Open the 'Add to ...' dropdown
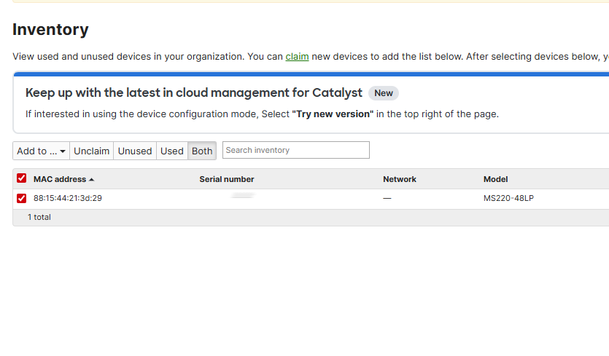This screenshot has width=609, height=356. (41, 151)
